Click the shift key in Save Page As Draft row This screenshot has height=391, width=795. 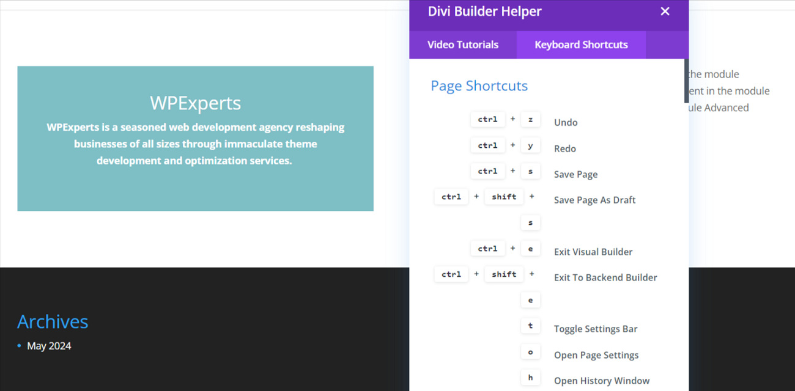click(504, 197)
